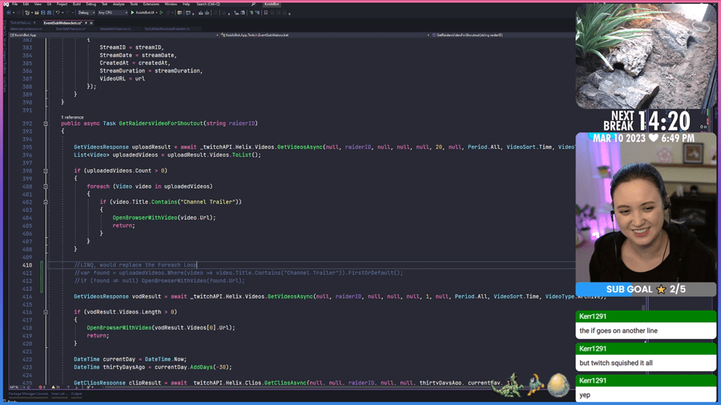Open the 147% zoom level dropdown
The height and width of the screenshot is (405, 721).
pos(17,387)
